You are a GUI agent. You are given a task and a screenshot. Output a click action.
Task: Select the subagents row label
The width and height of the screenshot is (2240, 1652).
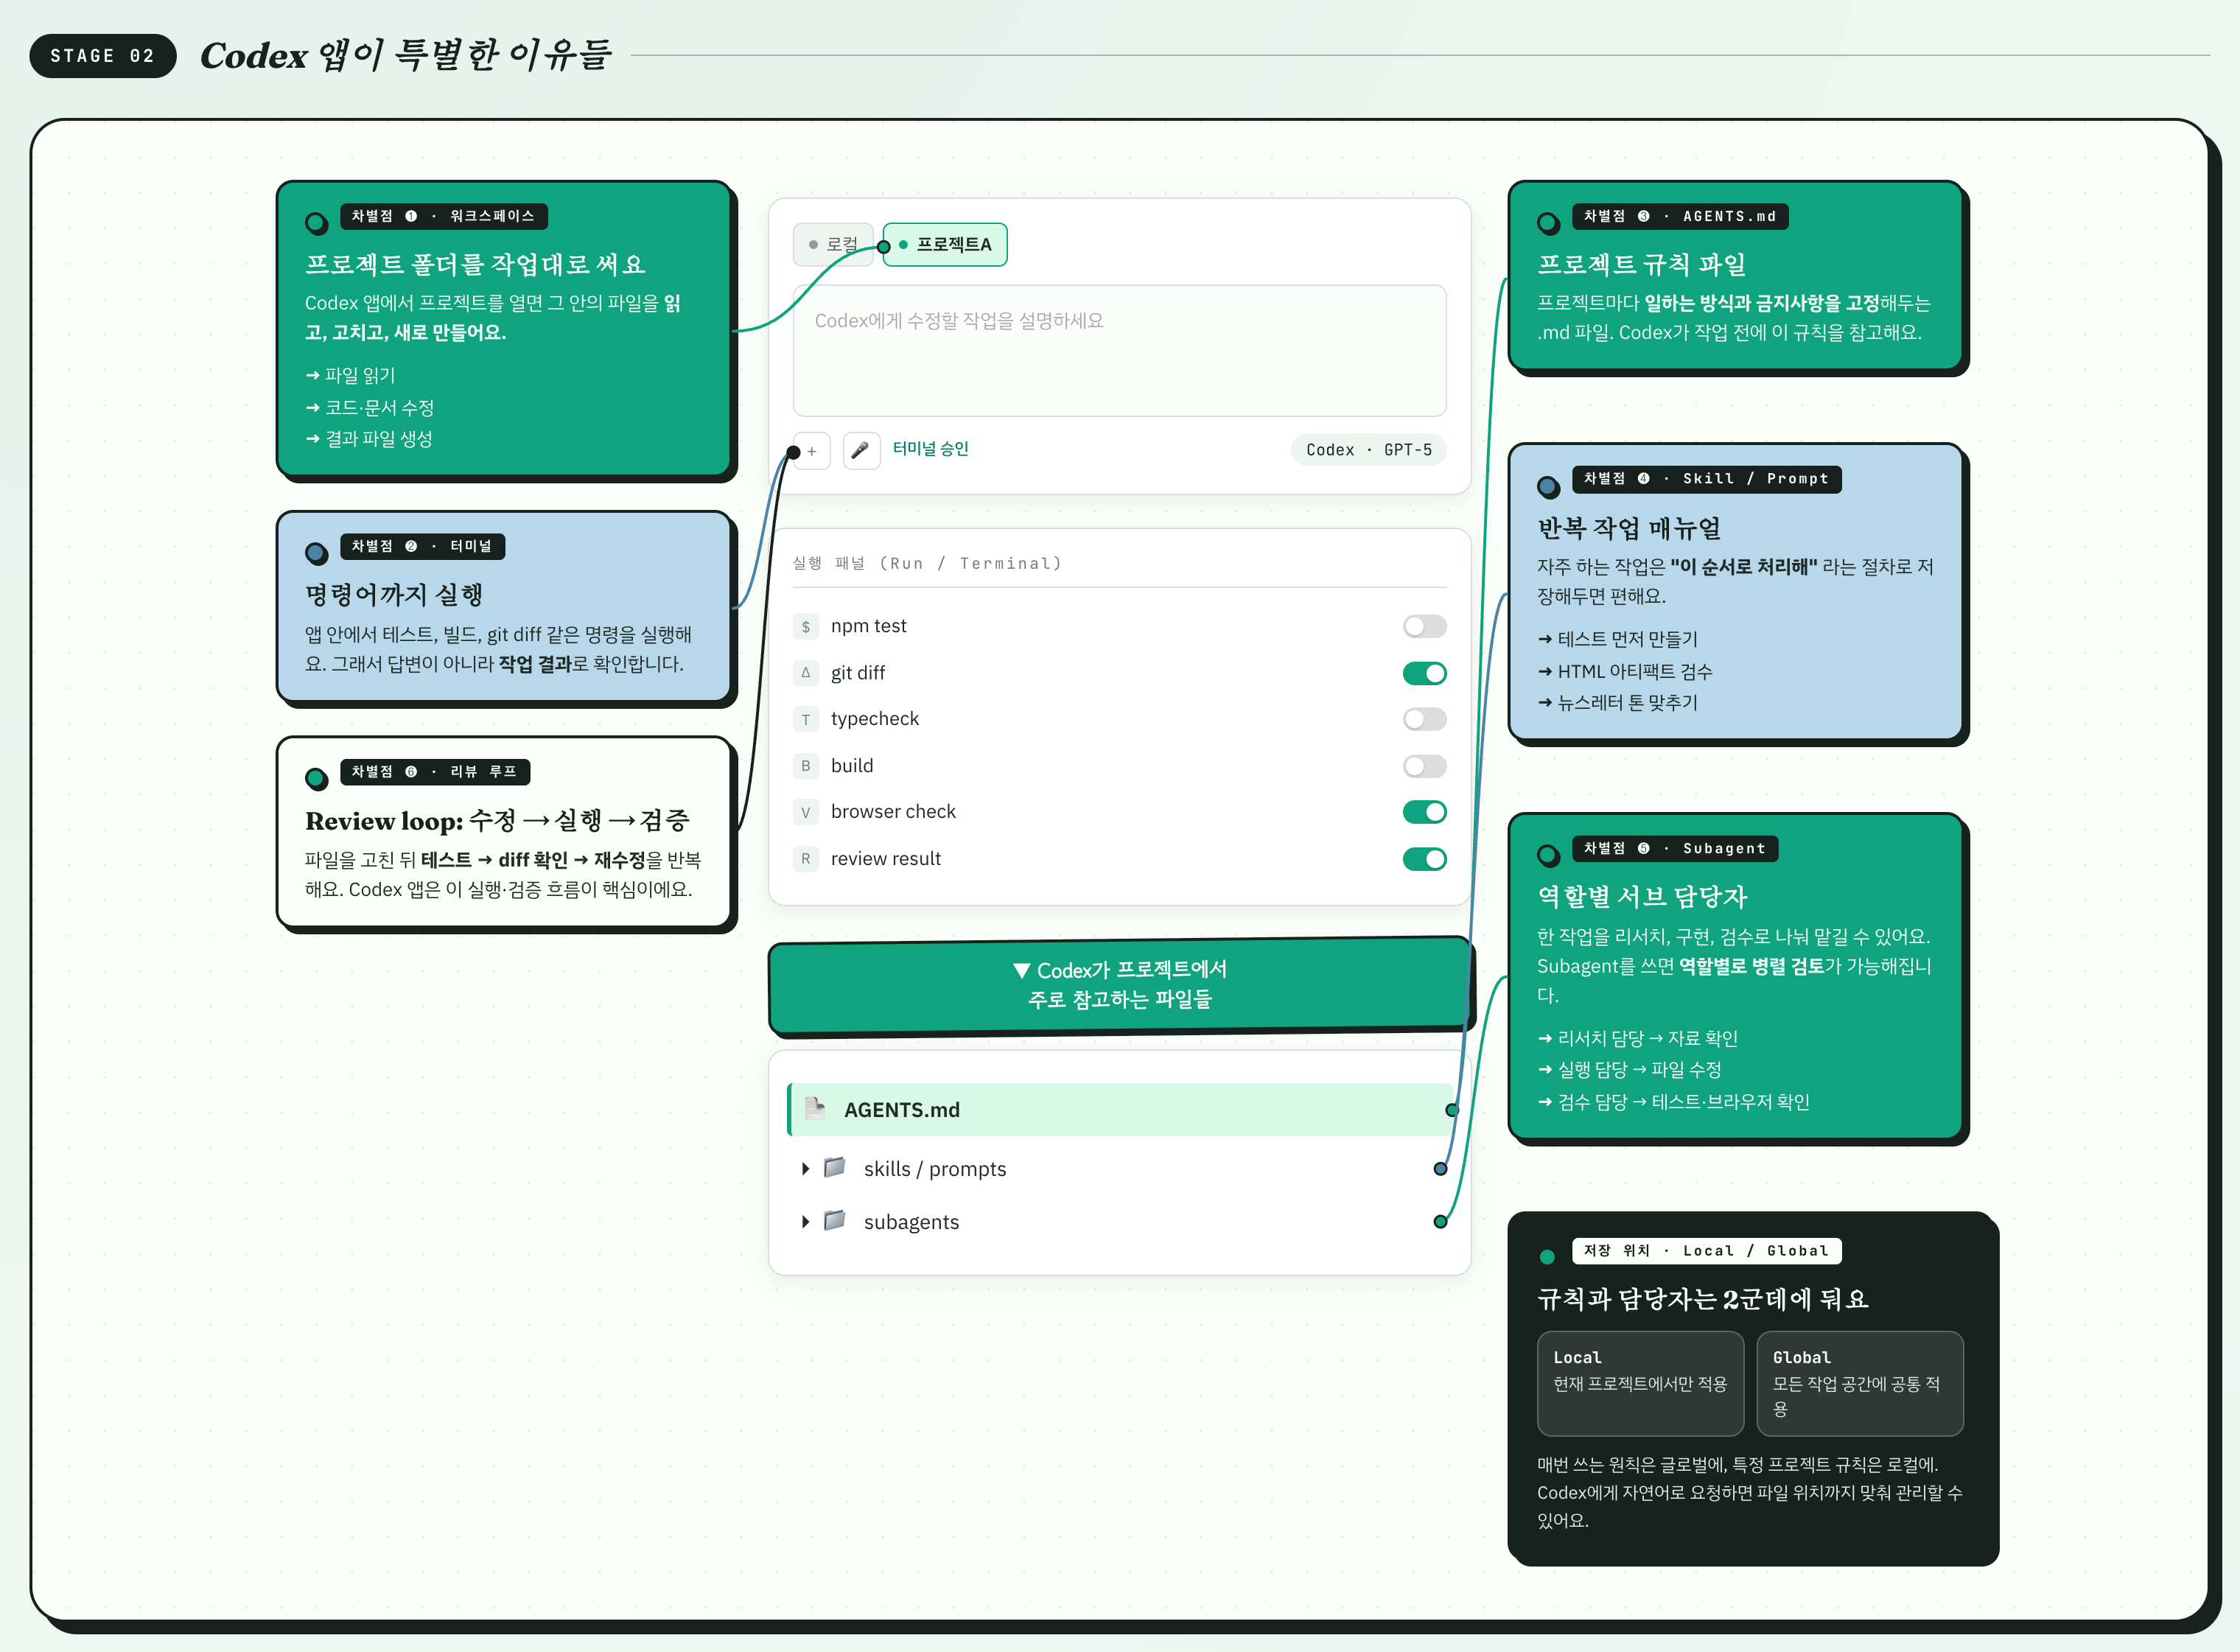pos(911,1222)
